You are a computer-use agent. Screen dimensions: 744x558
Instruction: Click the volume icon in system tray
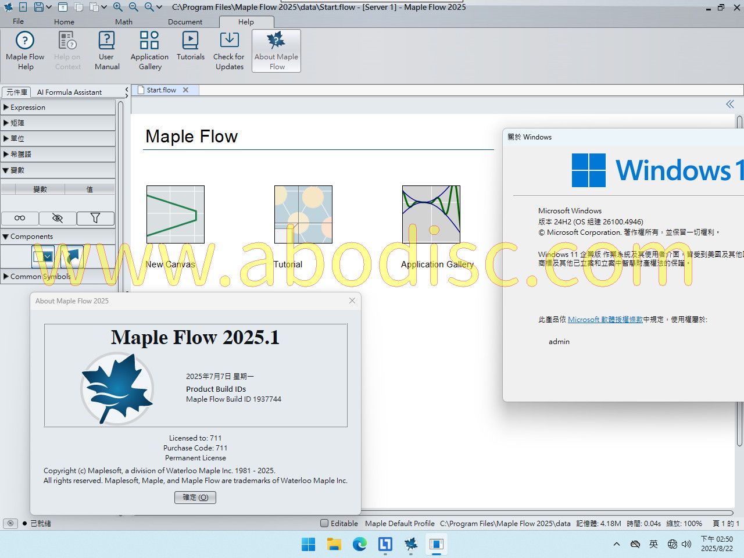686,544
